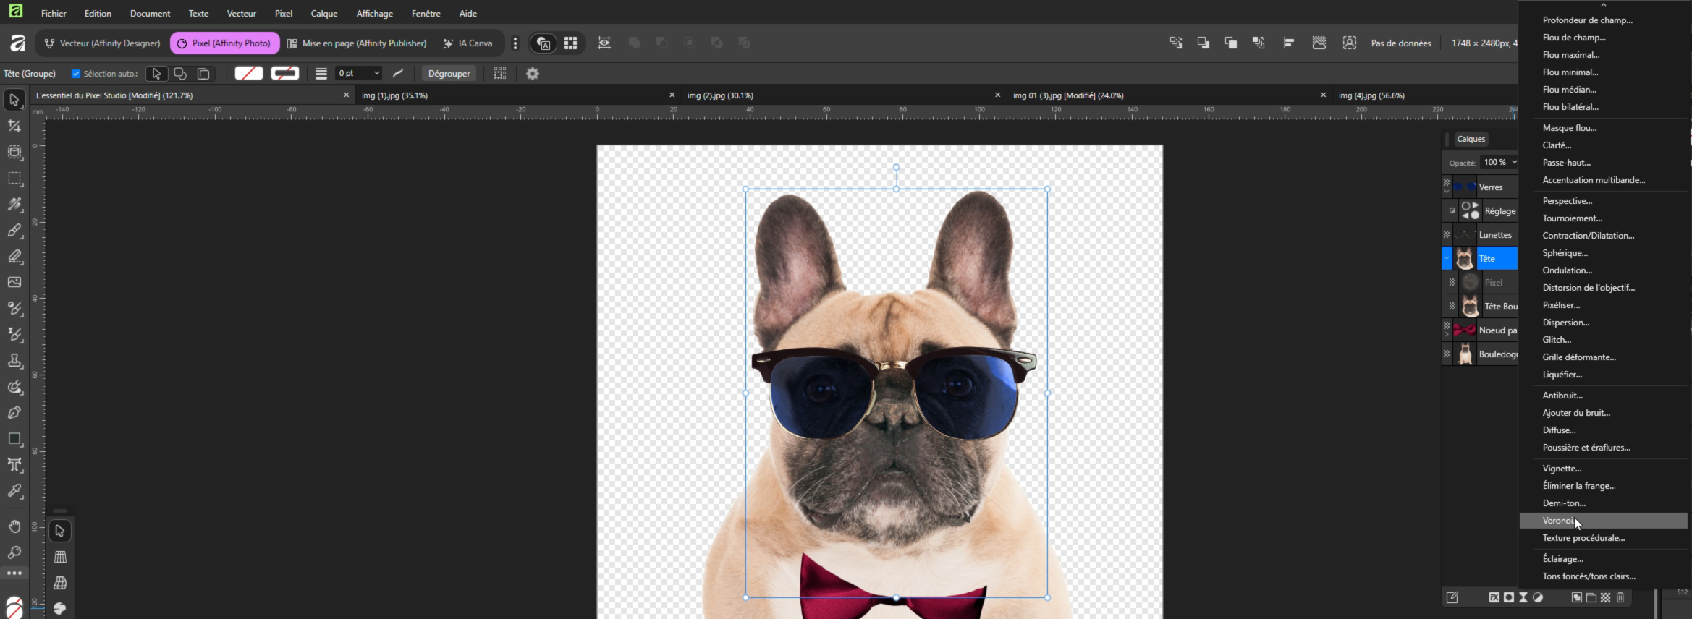The image size is (1692, 619).
Task: Select the Paint Brush tool
Action: (14, 231)
